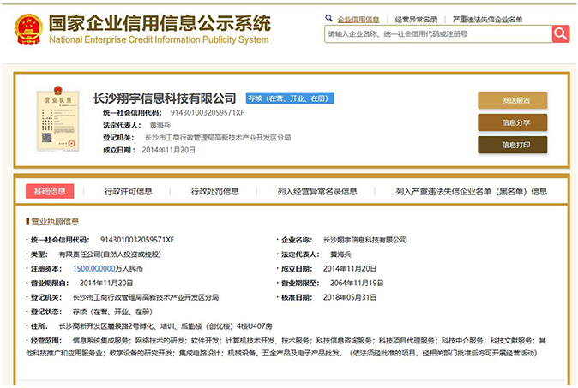Open the business license thumbnail image
The width and height of the screenshot is (578, 388).
[58, 118]
